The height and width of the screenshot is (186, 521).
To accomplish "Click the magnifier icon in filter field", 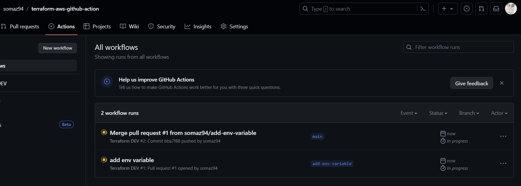I will [x=409, y=47].
